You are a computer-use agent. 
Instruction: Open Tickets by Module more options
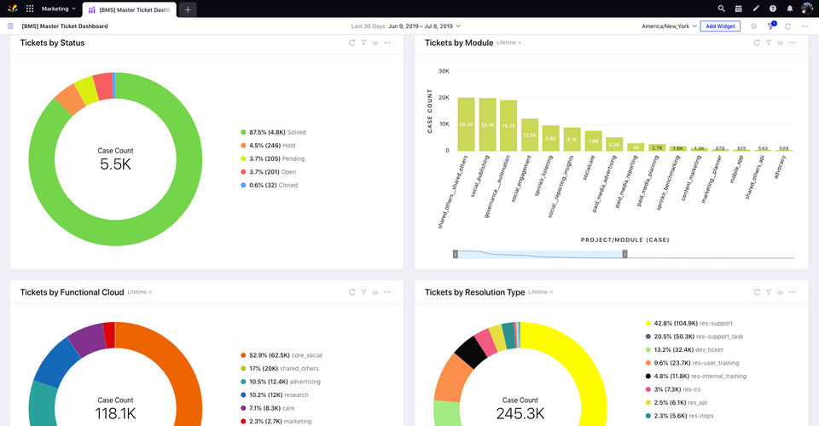click(792, 43)
